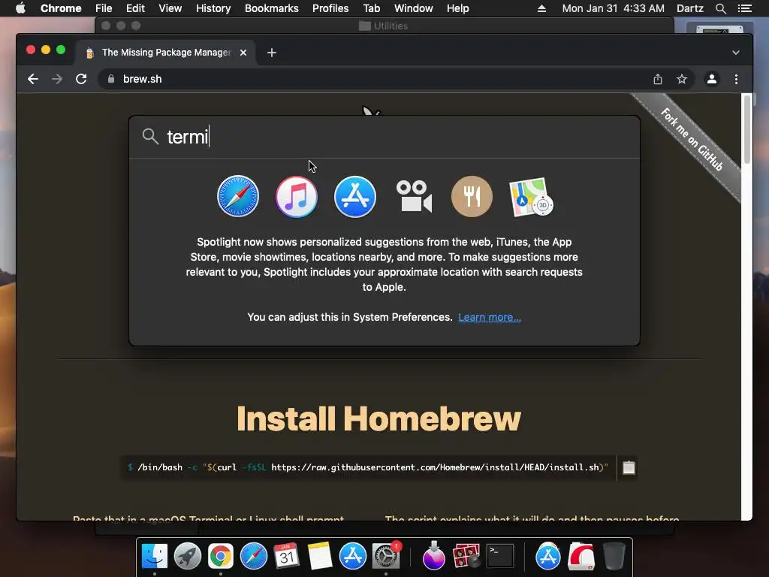Click the date and time in menu bar
This screenshot has width=769, height=577.
pos(613,8)
